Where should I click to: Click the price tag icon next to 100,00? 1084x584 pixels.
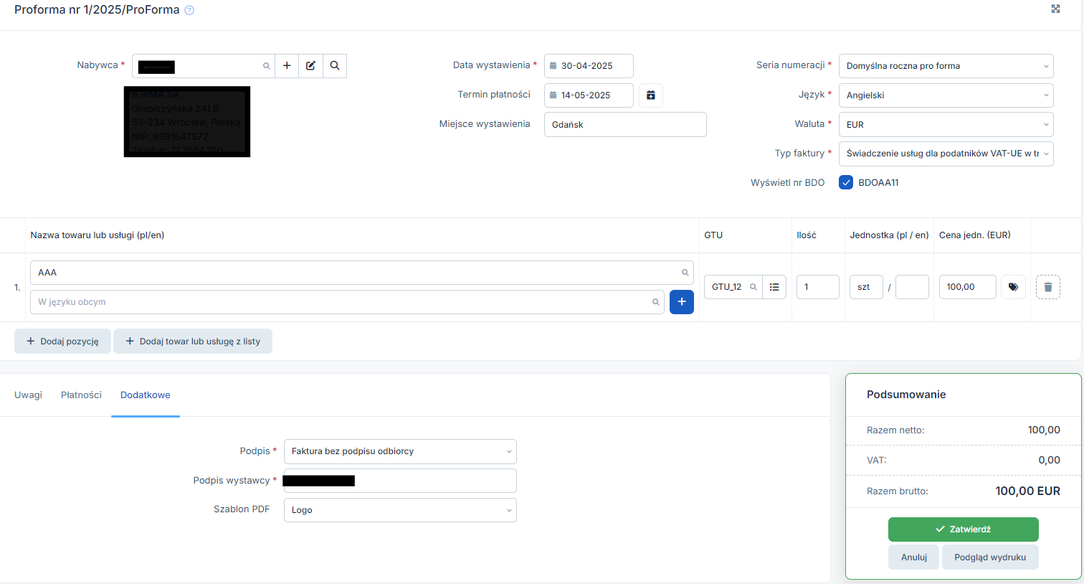[x=1013, y=287]
